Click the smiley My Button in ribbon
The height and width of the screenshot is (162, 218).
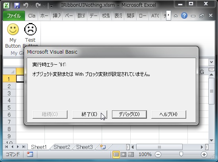pos(13,36)
